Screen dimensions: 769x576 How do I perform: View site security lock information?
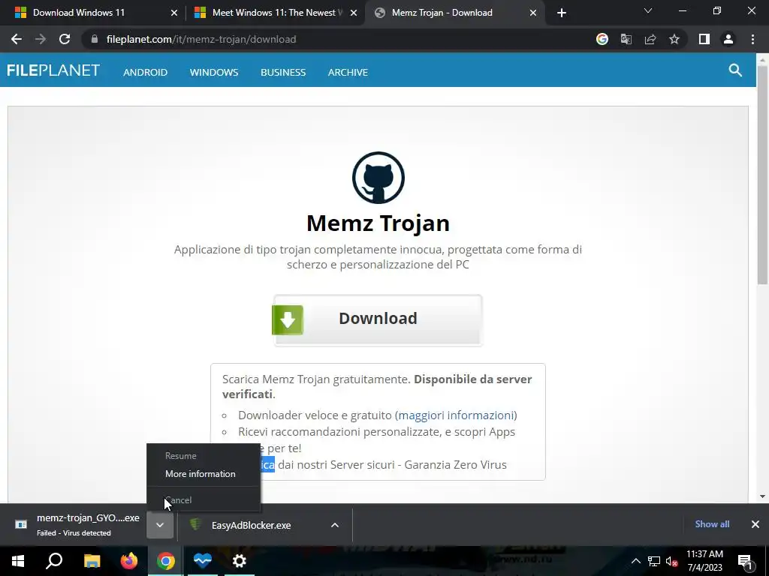pyautogui.click(x=95, y=39)
